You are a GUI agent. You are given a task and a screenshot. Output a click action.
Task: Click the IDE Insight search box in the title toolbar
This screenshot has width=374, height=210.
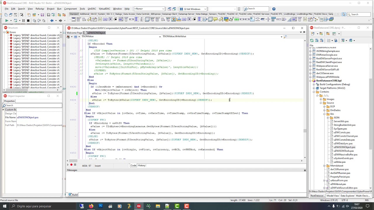[256, 9]
